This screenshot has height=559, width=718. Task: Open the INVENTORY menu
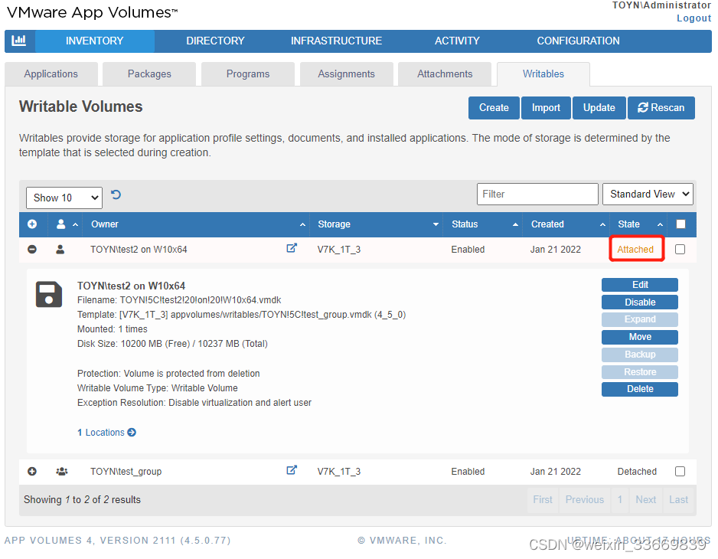pos(94,41)
